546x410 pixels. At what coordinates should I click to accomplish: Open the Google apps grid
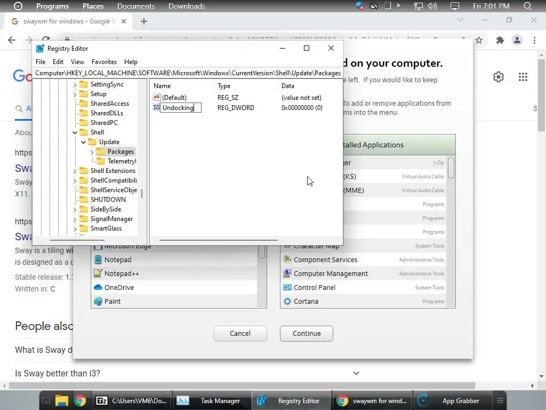523,77
